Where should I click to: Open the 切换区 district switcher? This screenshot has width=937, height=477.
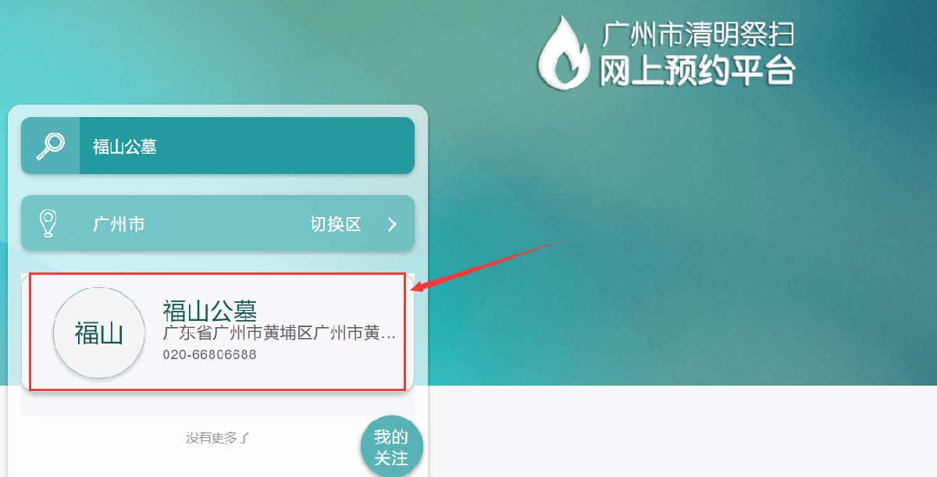[x=336, y=225]
